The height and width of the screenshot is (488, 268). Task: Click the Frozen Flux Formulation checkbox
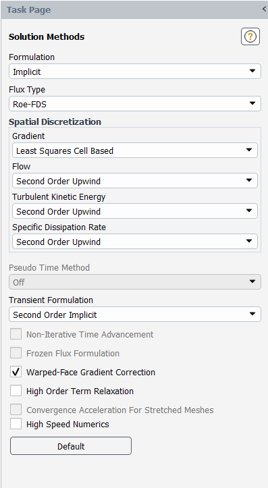(16, 353)
